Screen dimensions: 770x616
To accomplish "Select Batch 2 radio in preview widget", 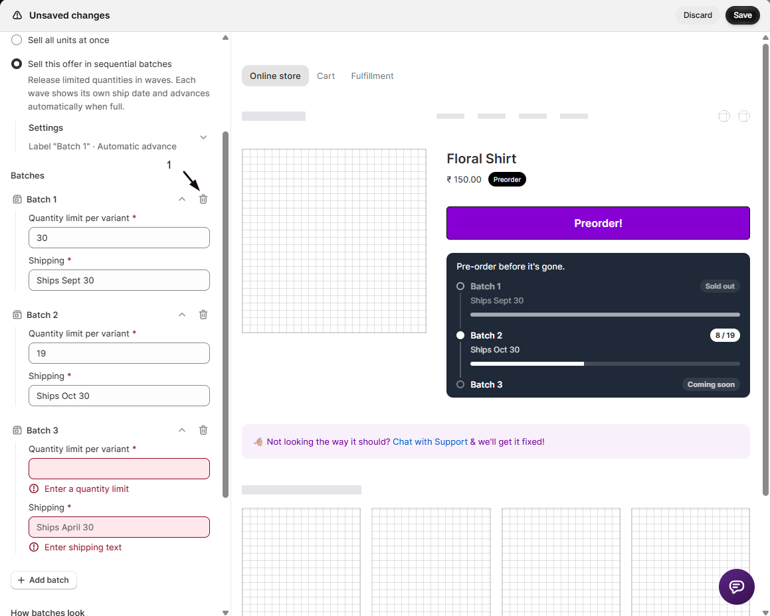I will [460, 335].
